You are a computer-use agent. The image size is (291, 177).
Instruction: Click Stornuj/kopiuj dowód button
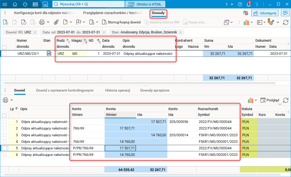pos(121,22)
